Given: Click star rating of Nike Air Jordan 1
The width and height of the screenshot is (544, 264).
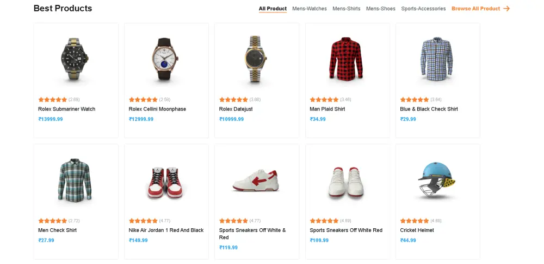Looking at the screenshot, I should click(x=143, y=221).
